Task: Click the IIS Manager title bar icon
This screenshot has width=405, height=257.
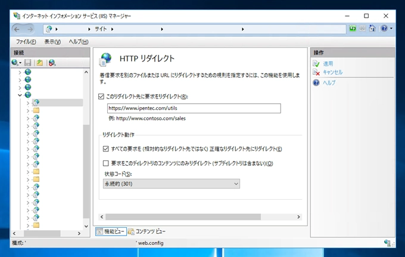Action: point(17,16)
